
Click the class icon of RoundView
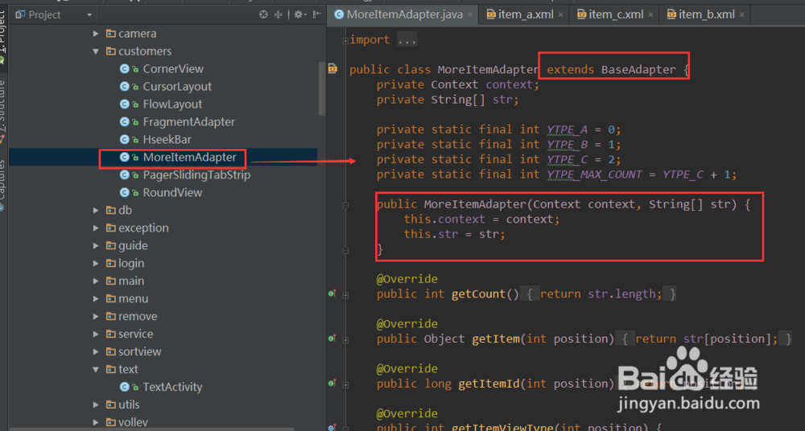[x=124, y=192]
